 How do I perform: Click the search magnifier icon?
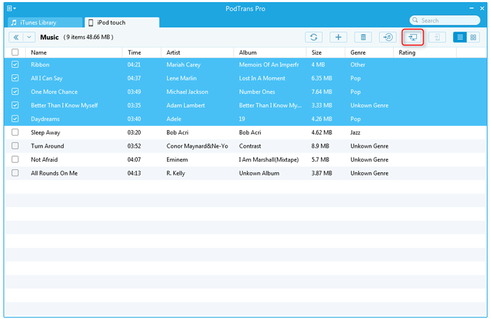click(415, 20)
